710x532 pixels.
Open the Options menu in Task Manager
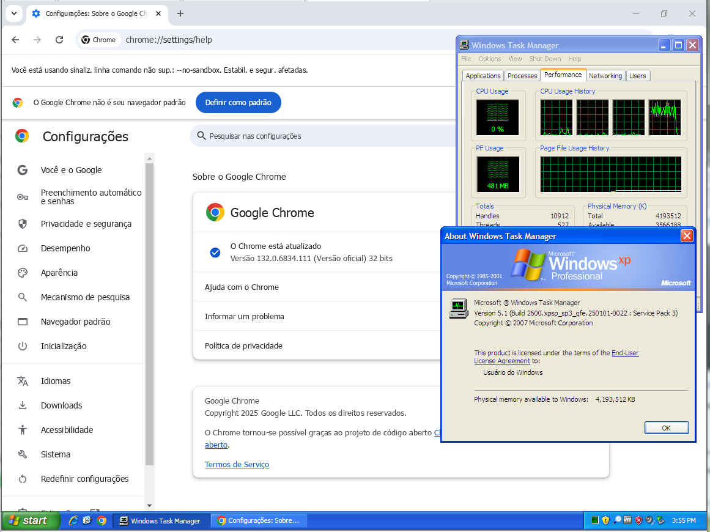[x=489, y=59]
